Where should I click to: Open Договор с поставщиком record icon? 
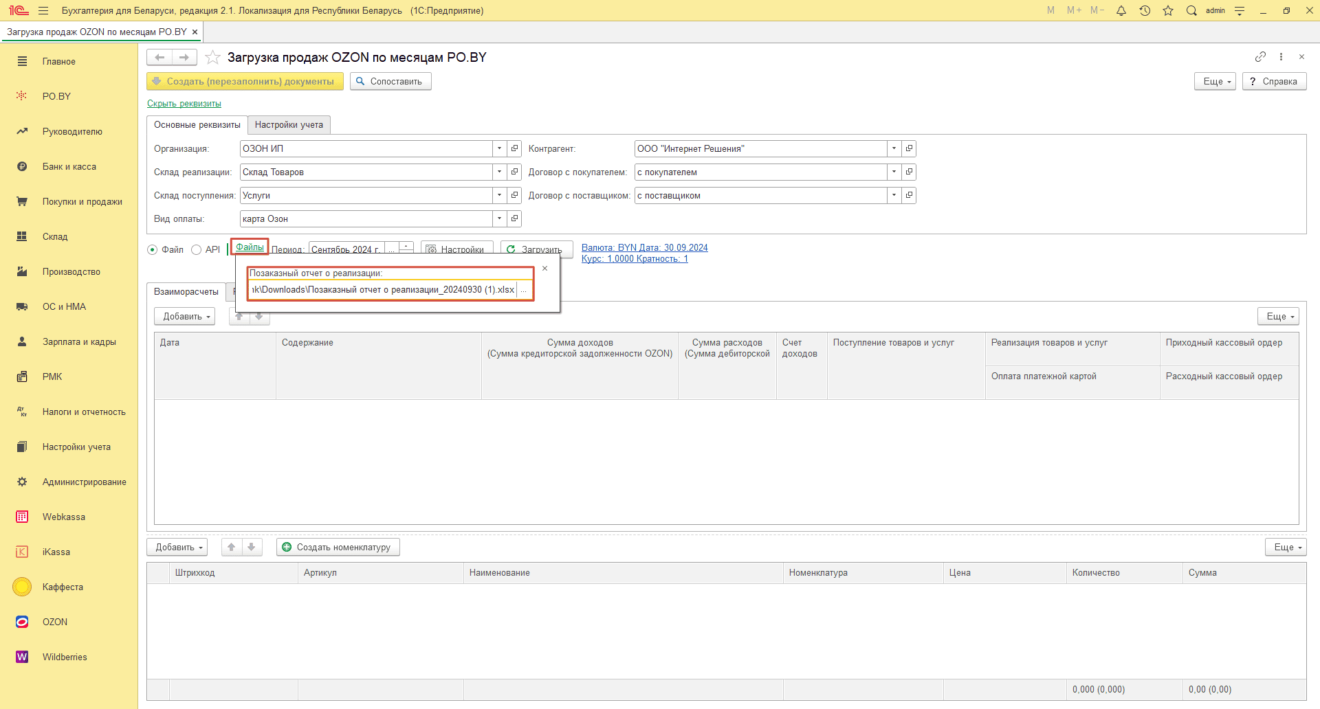point(909,195)
